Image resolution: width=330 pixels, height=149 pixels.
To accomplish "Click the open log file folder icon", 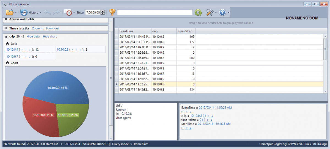I will pyautogui.click(x=10, y=12).
